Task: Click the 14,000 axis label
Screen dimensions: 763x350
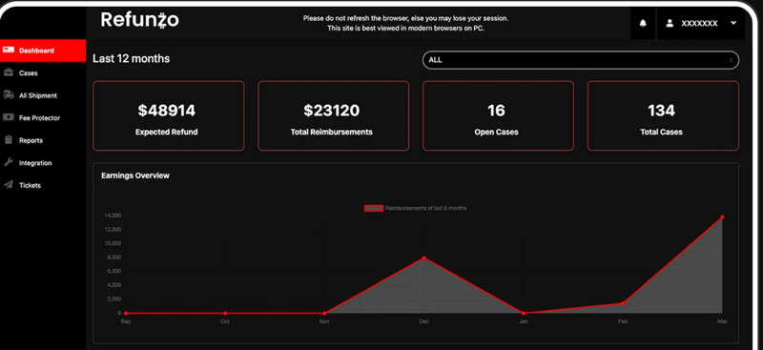Action: 113,216
